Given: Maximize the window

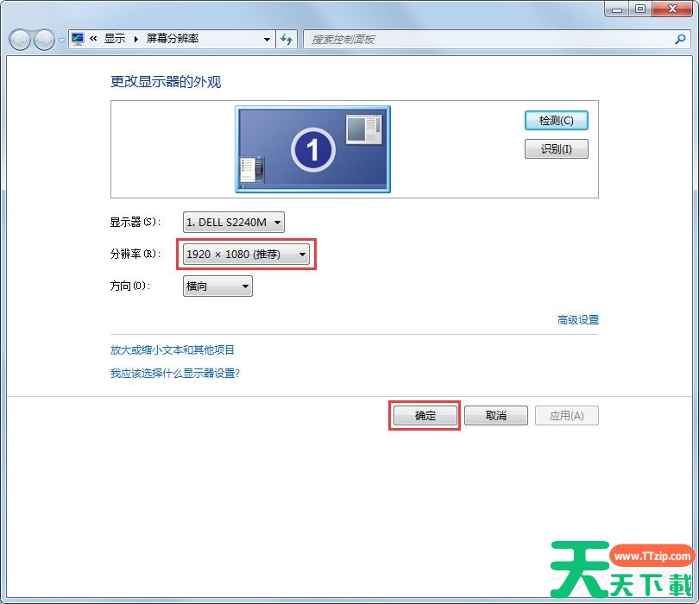Looking at the screenshot, I should tap(640, 9).
